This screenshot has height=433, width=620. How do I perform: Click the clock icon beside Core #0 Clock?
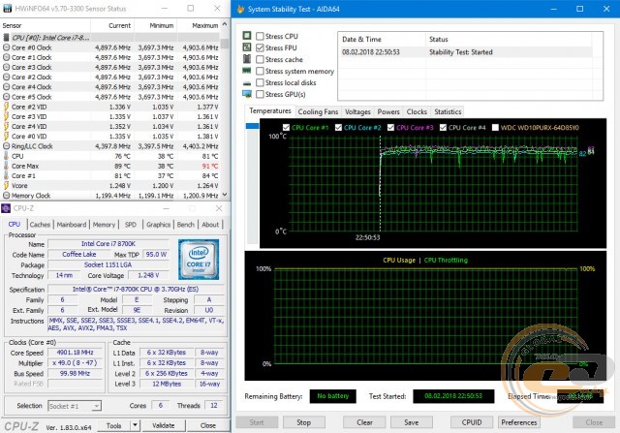coord(7,47)
